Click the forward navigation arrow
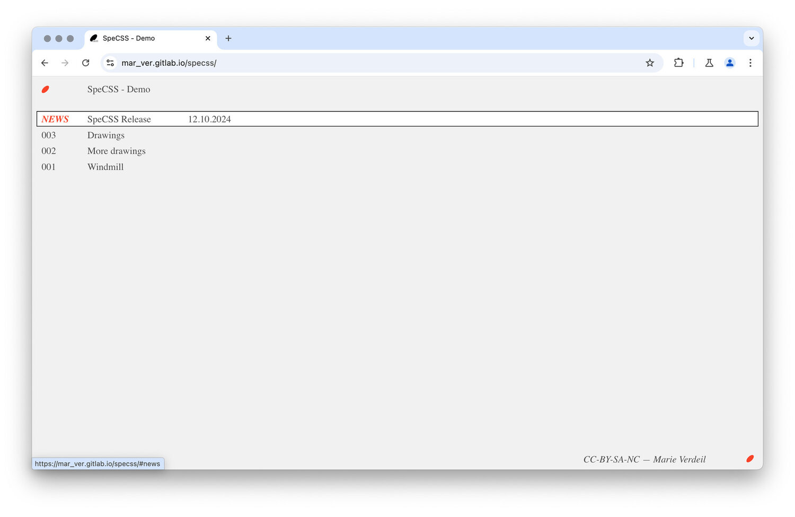The height and width of the screenshot is (517, 795). [65, 63]
